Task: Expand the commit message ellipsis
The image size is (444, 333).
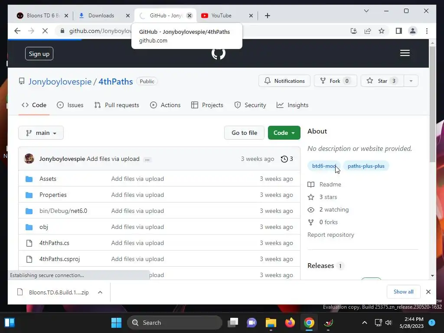Action: click(x=147, y=160)
